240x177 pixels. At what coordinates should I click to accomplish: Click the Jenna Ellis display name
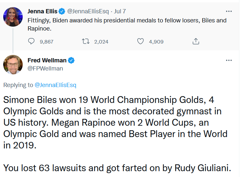42,11
